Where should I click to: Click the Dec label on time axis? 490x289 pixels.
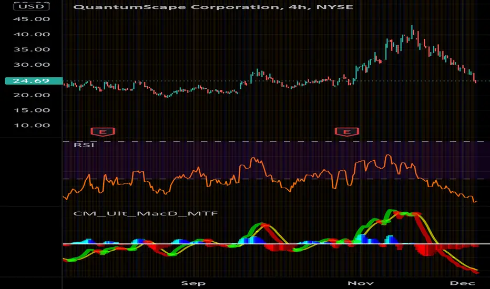pyautogui.click(x=462, y=283)
